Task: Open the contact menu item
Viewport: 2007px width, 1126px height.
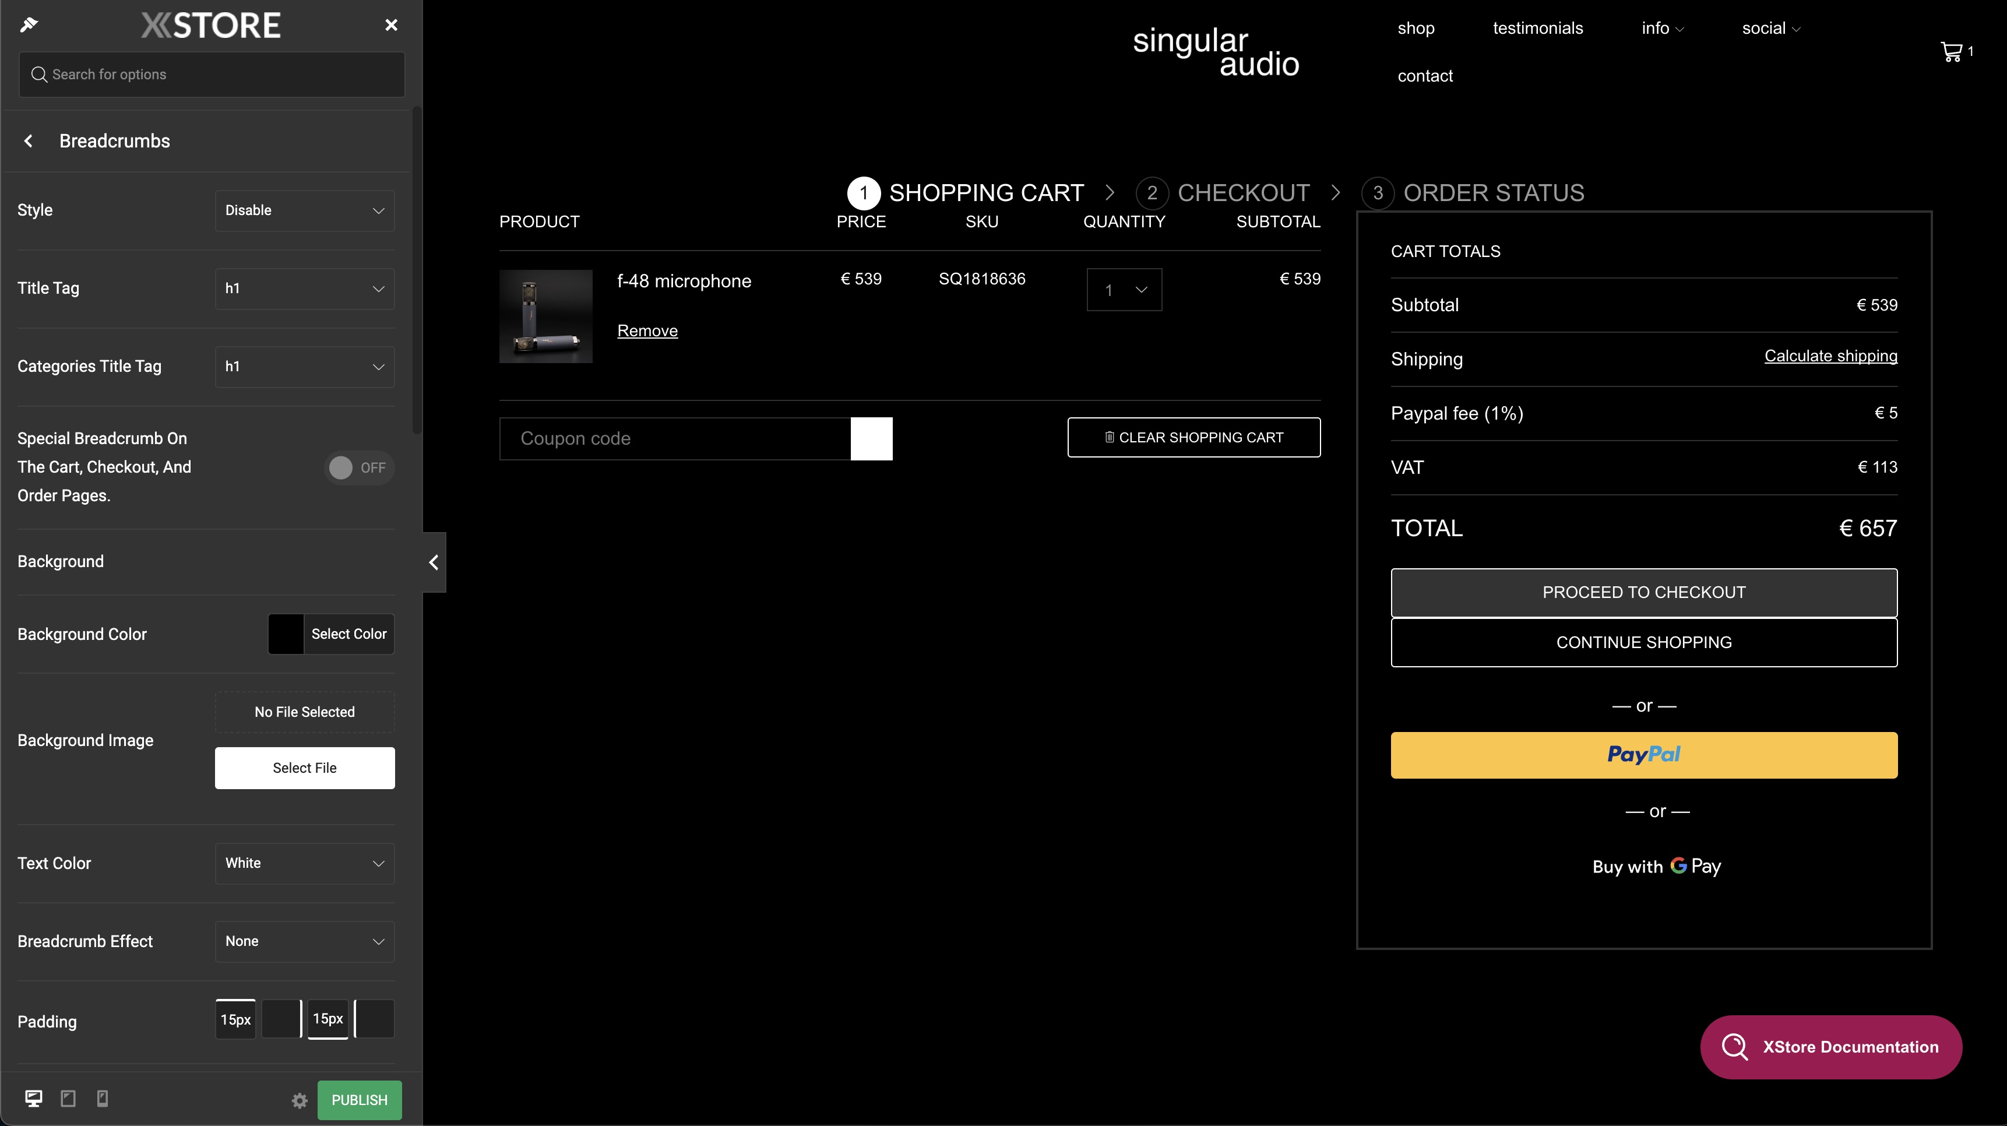Action: coord(1424,76)
